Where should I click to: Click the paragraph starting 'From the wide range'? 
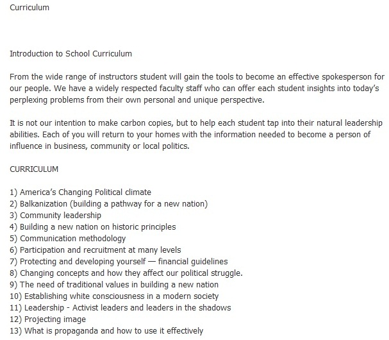(197, 88)
